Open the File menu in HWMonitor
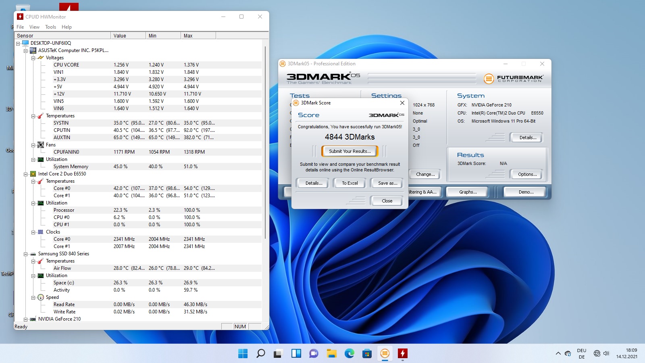Viewport: 645px width, 363px height. [x=20, y=27]
